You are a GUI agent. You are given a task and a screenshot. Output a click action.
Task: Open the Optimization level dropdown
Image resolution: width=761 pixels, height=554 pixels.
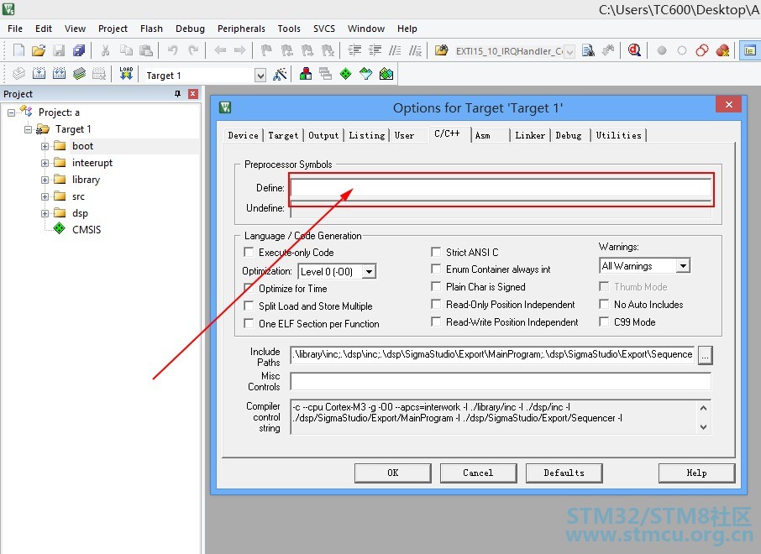click(x=370, y=272)
